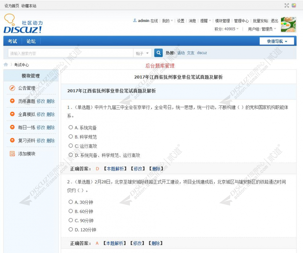Screen dimensions: 303x253
Task: Click the home icon in breadcrumb
Action: tap(6, 65)
